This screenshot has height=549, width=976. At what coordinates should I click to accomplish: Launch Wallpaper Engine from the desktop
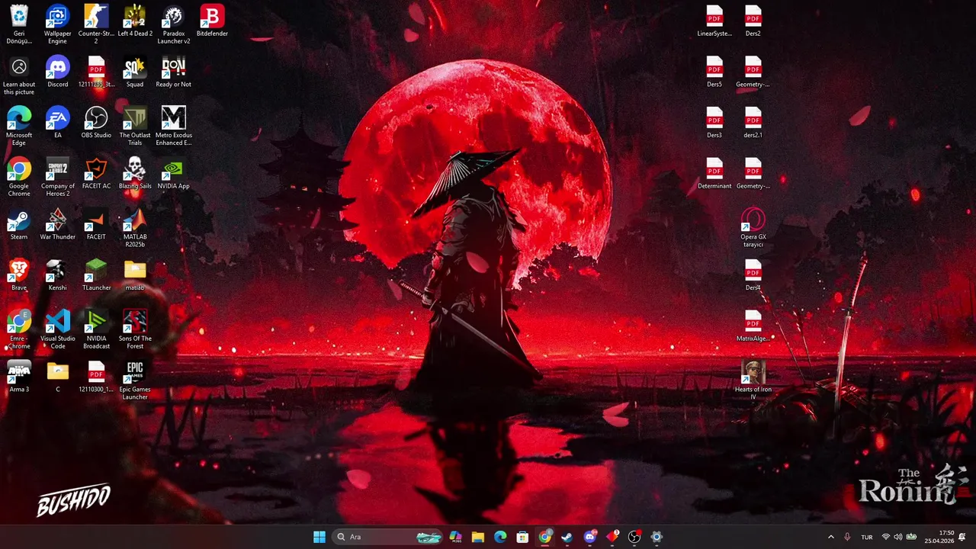(58, 24)
